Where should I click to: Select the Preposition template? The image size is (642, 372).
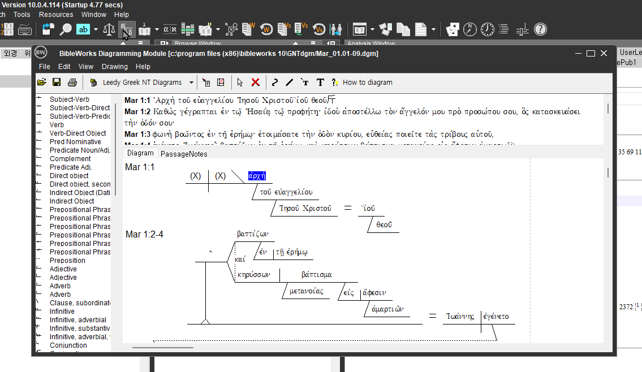67,261
